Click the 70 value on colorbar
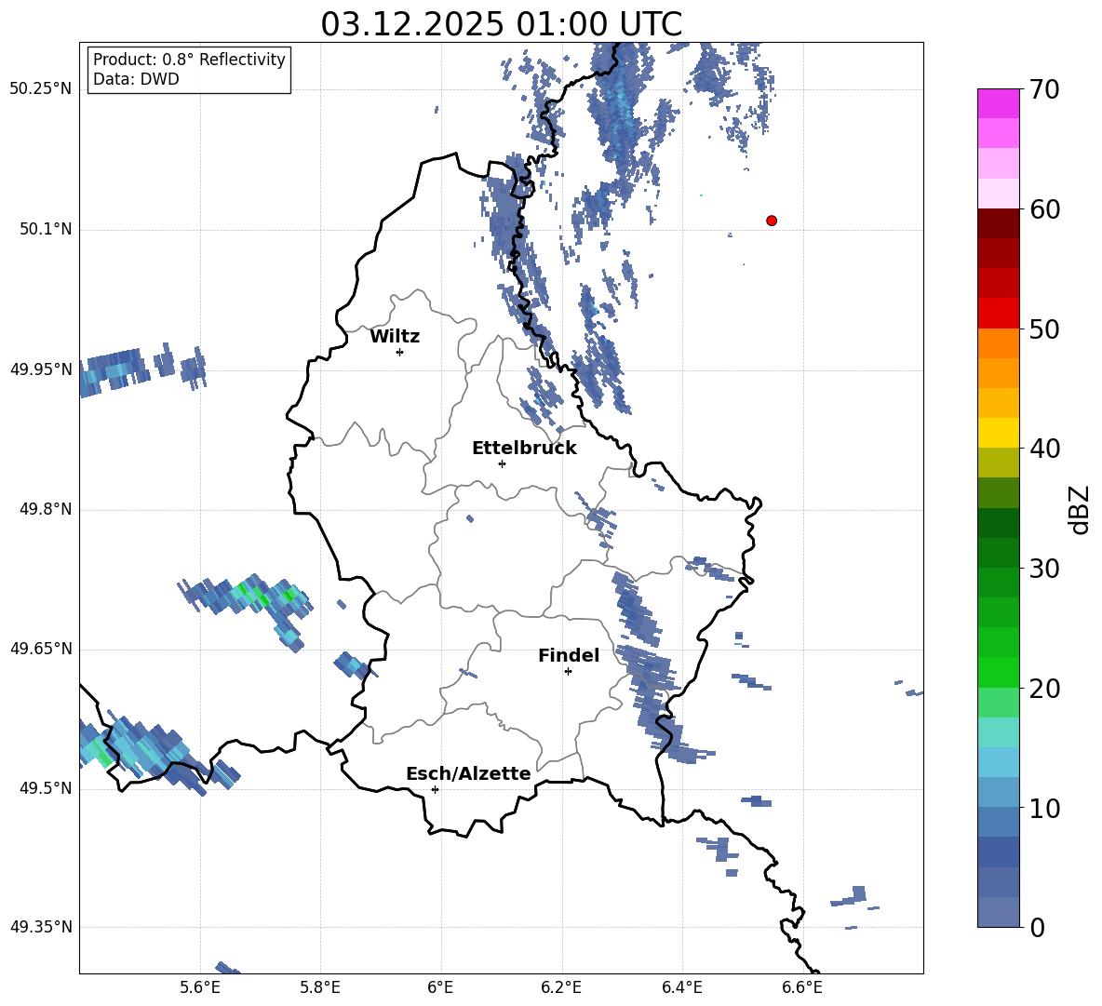This screenshot has height=1006, width=1102. pos(1044,89)
